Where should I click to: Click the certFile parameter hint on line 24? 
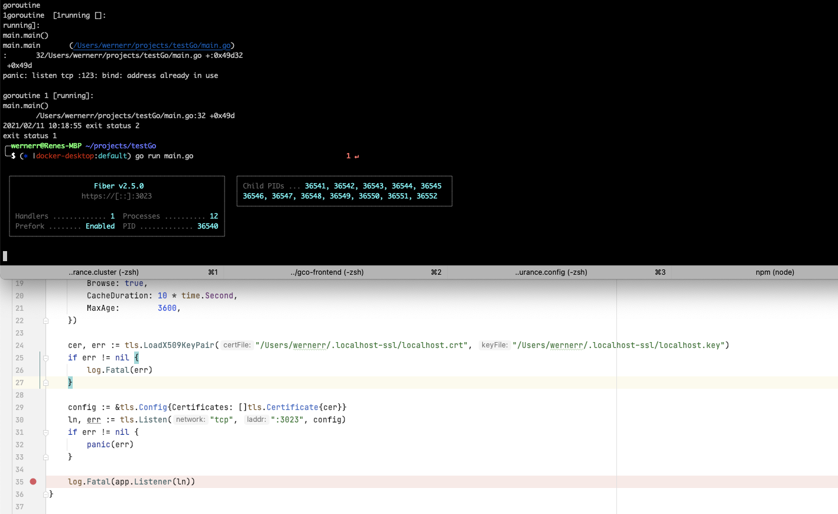point(236,345)
